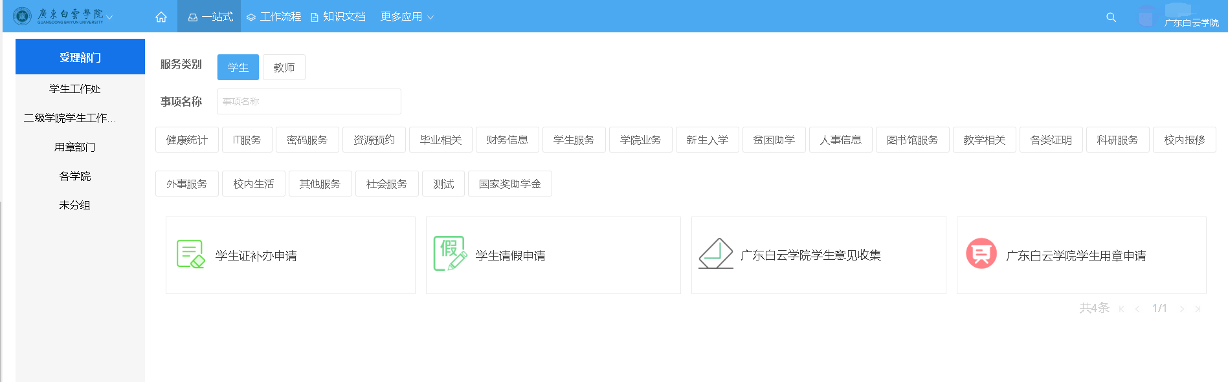Click the 学生意见收集 envelope icon

pyautogui.click(x=715, y=254)
